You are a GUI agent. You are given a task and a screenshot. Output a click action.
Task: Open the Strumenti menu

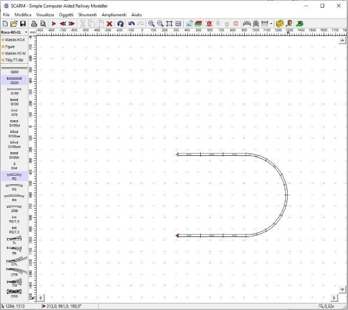pyautogui.click(x=87, y=14)
